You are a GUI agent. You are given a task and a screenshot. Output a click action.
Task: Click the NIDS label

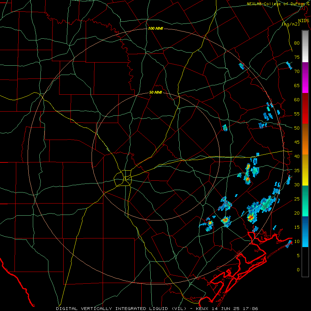[303, 21]
